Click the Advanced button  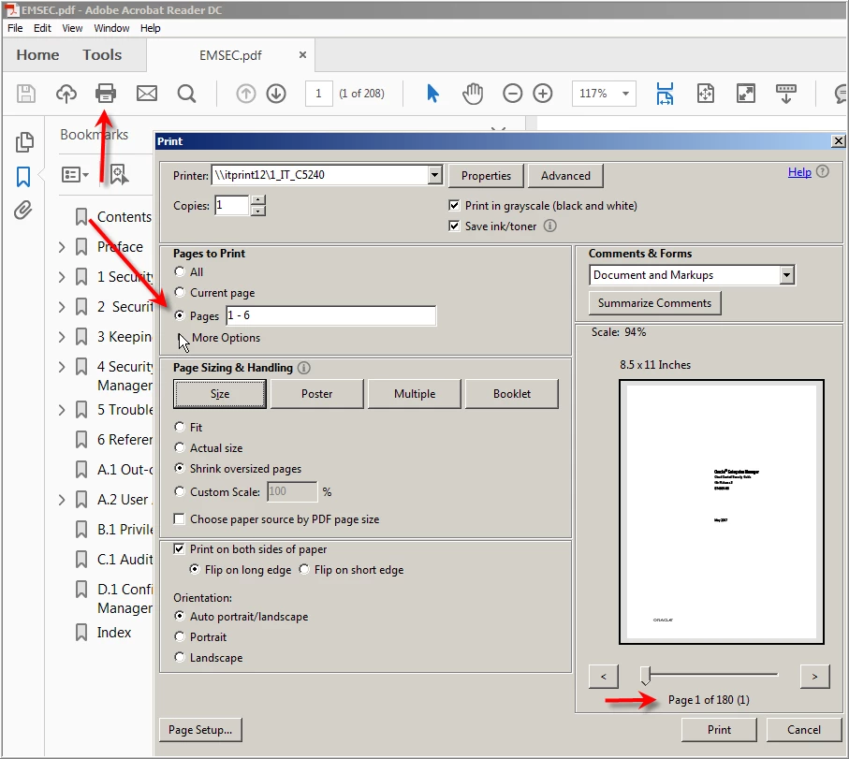565,175
